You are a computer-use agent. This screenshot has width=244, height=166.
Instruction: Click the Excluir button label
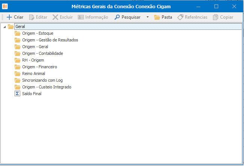[66, 17]
